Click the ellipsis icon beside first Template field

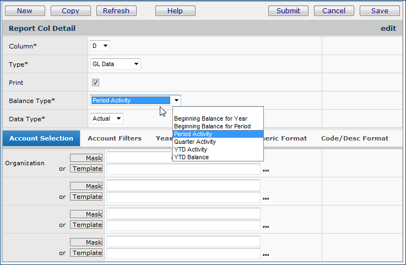266,170
